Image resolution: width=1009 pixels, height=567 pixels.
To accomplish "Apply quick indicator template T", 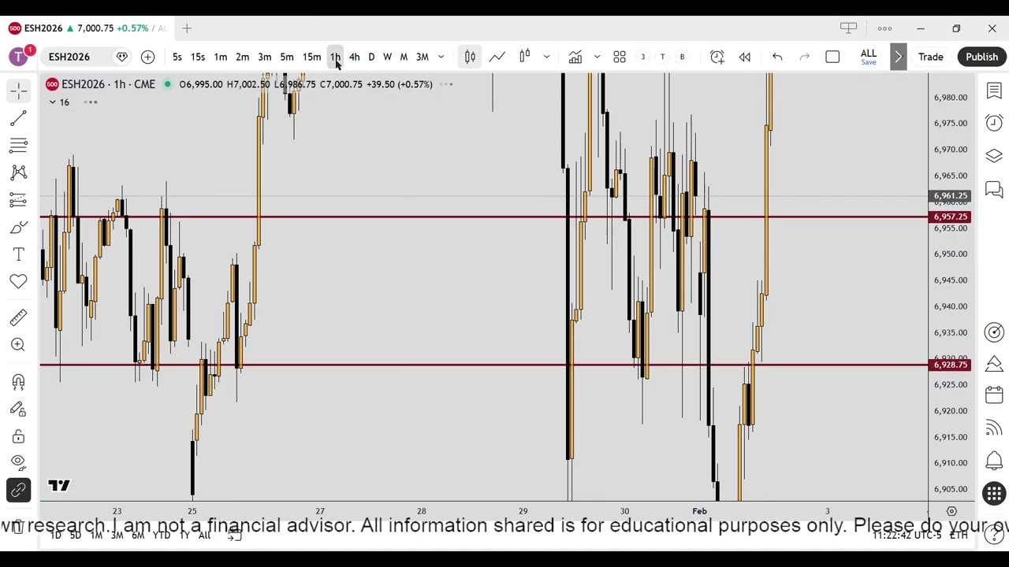I will pos(662,57).
